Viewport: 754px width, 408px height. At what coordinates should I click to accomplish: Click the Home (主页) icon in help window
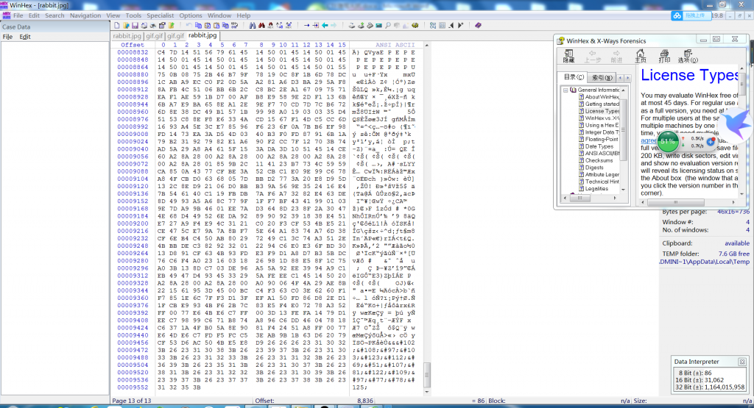[640, 56]
